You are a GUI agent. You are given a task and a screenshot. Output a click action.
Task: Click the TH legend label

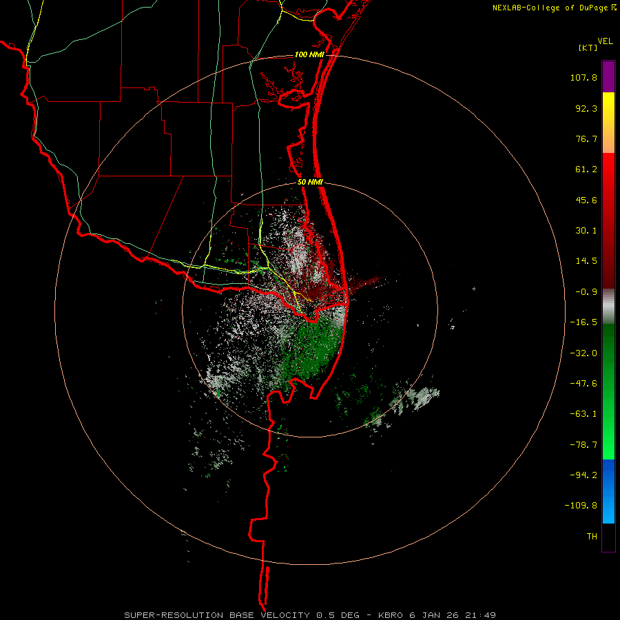592,536
